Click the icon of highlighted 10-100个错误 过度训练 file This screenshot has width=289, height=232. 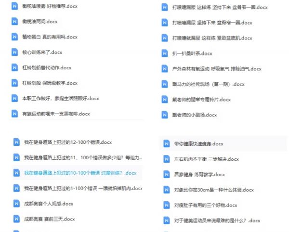coord(16,173)
